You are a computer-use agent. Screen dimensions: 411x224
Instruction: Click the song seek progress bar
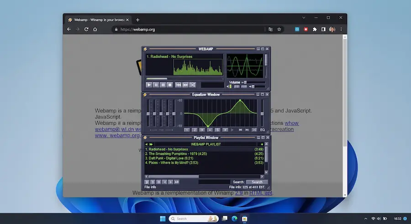[x=184, y=78]
